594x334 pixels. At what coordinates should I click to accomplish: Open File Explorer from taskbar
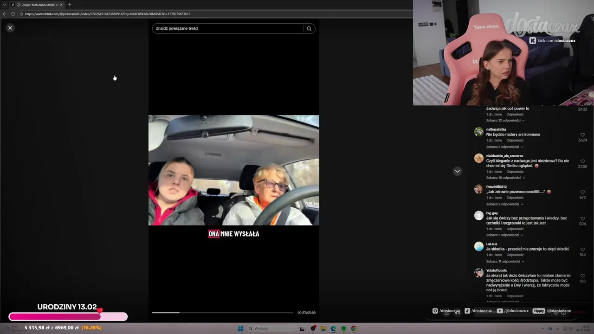pyautogui.click(x=323, y=328)
